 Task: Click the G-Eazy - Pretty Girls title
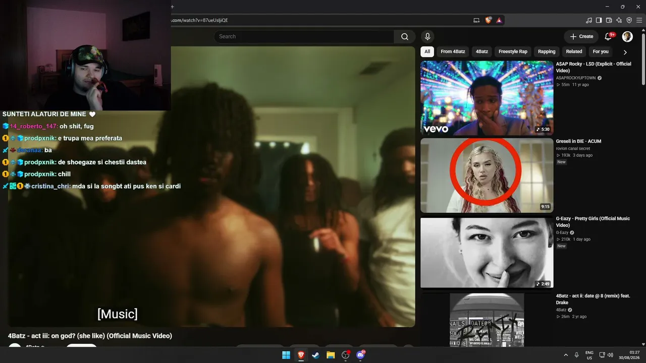click(x=593, y=222)
